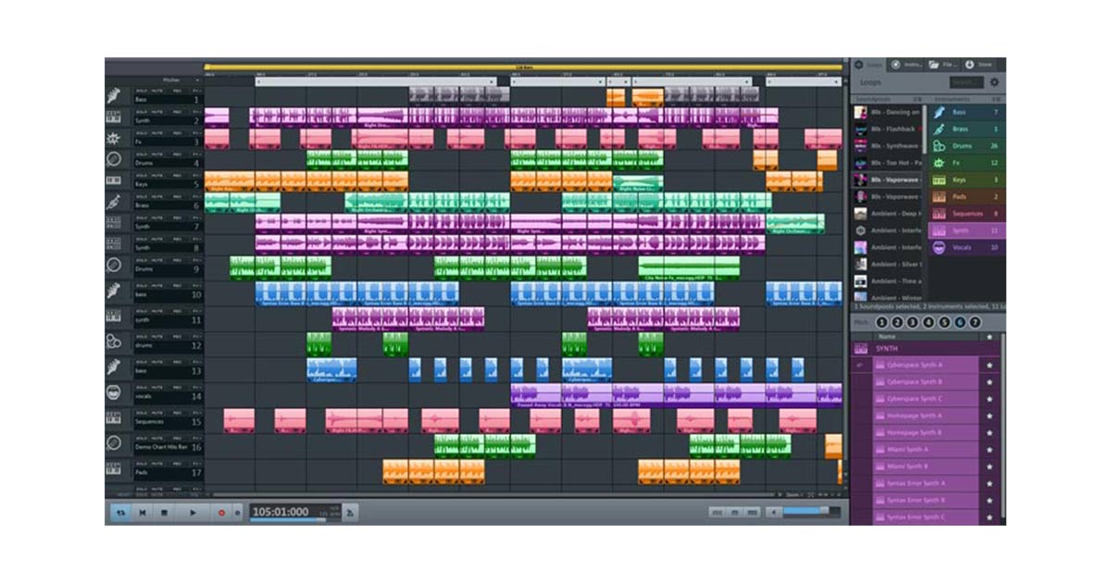Click the vocals mouth icon on track 14
1111x583 pixels.
(x=114, y=392)
